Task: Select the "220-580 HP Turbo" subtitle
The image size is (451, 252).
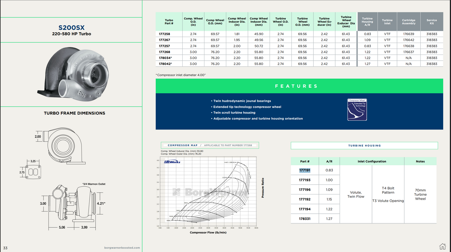Action: point(71,34)
